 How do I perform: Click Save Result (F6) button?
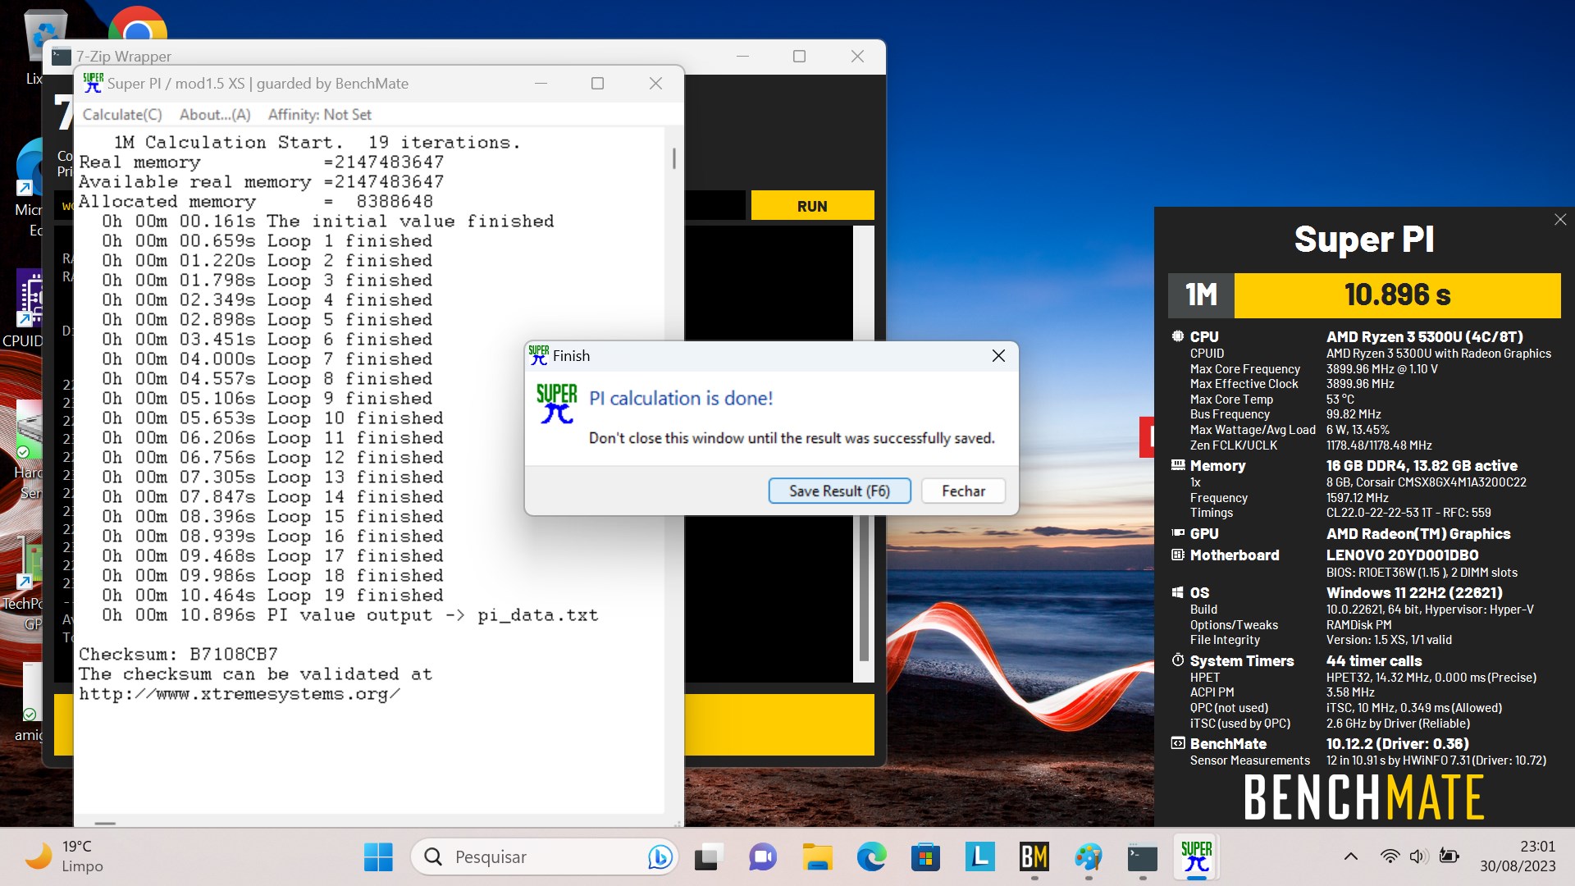pos(839,491)
